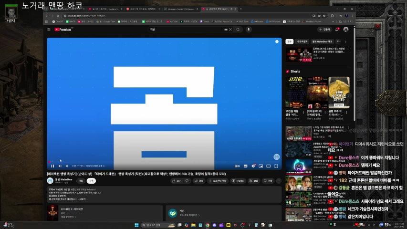Select the second filter chip in sidebar
Image resolution: width=407 pixels, height=229 pixels.
[302, 42]
